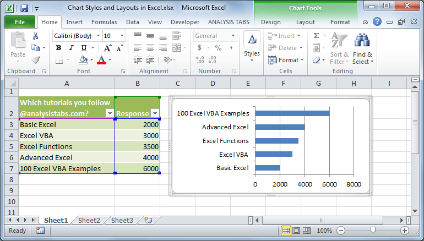Image resolution: width=424 pixels, height=241 pixels.
Task: Click Zoom In plus button
Action: pyautogui.click(x=405, y=231)
